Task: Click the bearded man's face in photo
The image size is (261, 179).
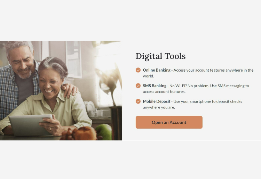Action: pos(21,62)
